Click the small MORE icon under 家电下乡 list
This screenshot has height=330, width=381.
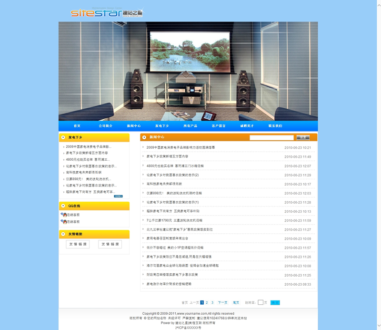(118, 196)
